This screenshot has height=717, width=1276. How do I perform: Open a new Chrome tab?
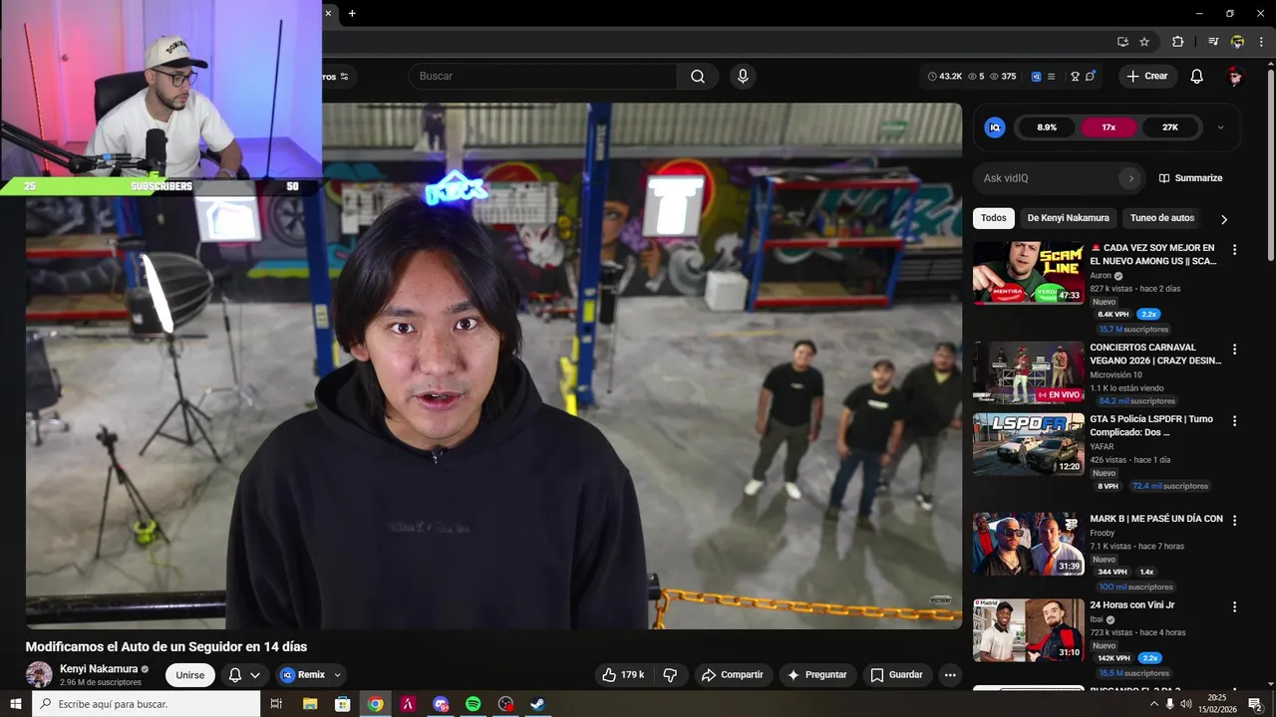tap(352, 13)
